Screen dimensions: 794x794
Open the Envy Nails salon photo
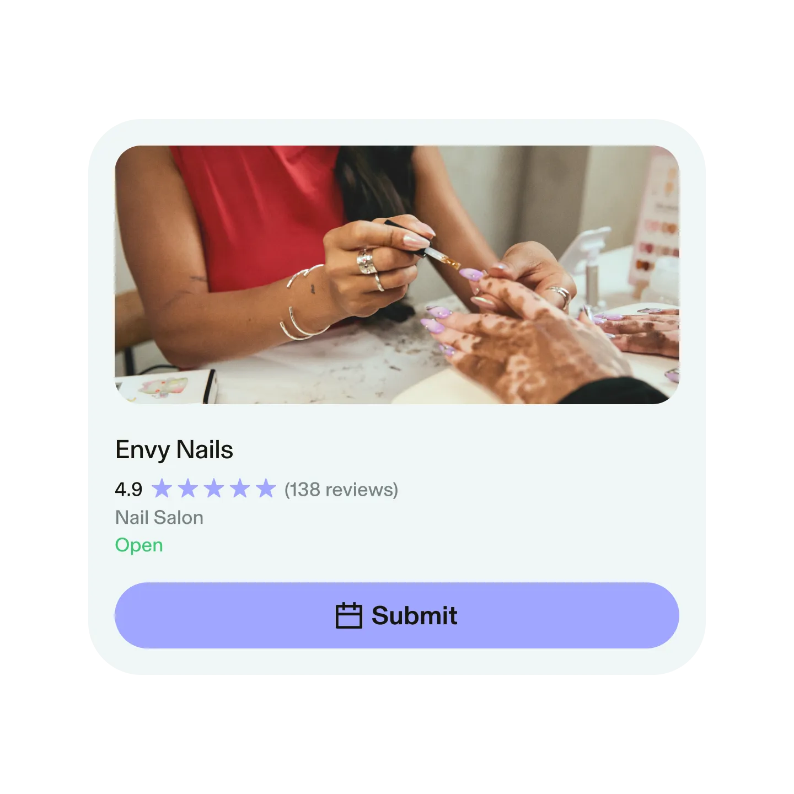[x=397, y=275]
